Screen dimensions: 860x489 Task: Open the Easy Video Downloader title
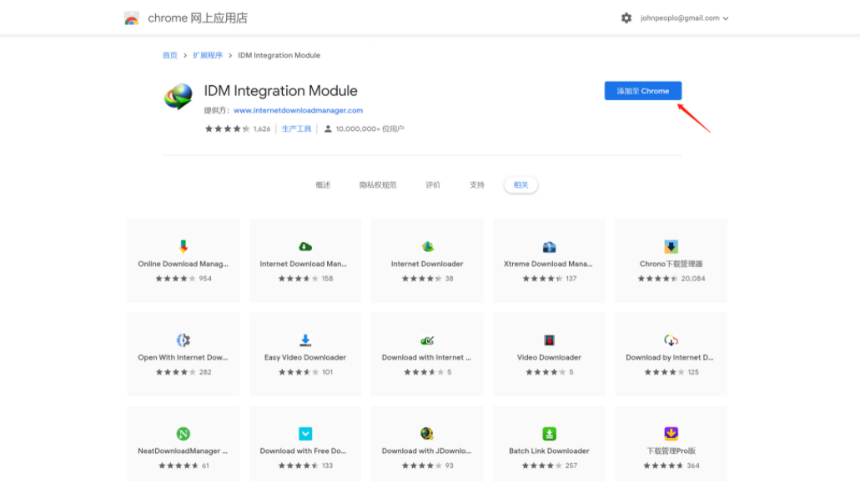(305, 357)
